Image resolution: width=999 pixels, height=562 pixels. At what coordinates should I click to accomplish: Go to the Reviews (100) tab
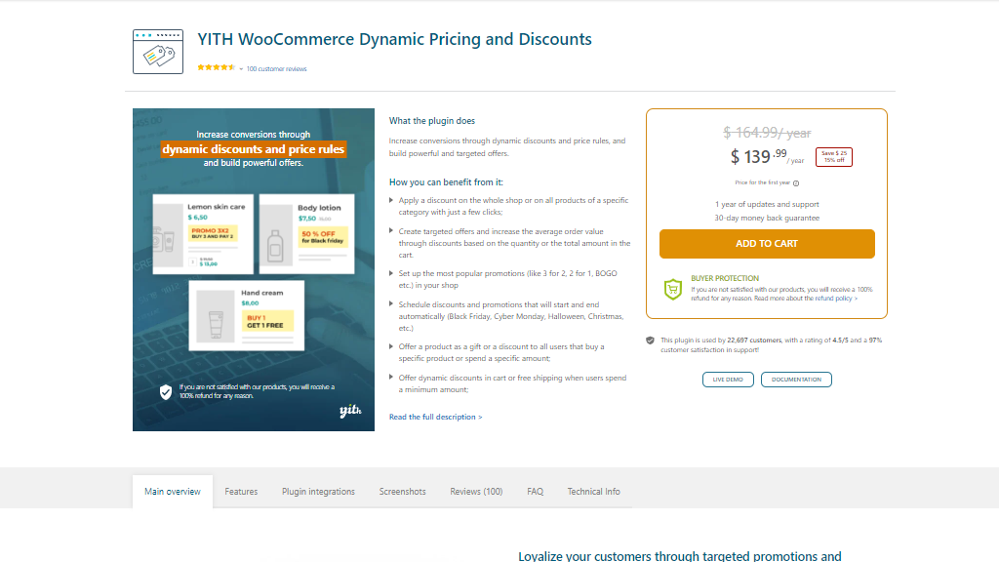tap(476, 492)
